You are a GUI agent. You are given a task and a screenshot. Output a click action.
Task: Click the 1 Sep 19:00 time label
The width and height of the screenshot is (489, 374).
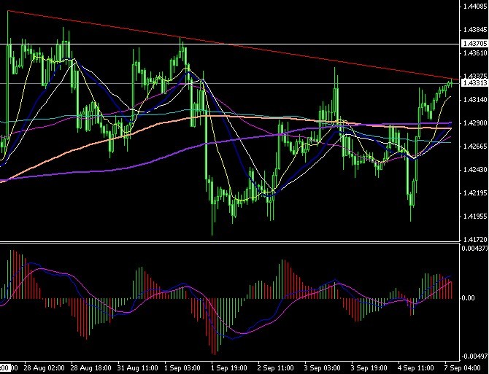[x=229, y=367]
